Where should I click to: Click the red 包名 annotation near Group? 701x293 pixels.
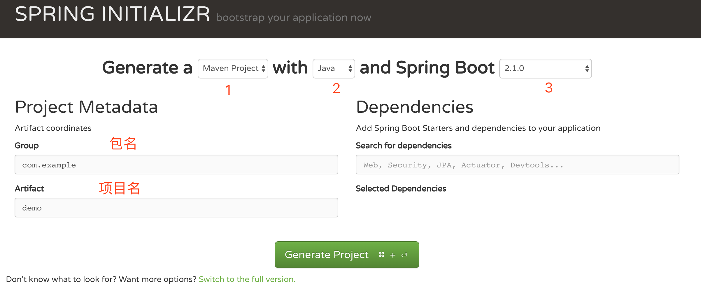coord(123,144)
